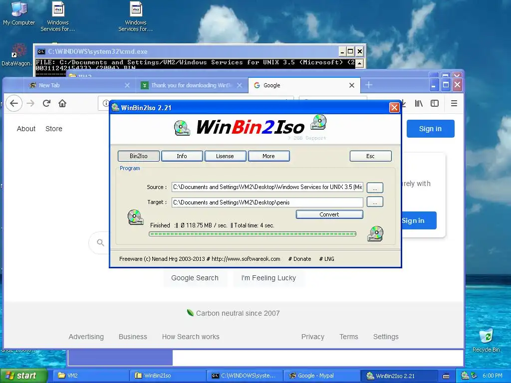This screenshot has height=383, width=511.
Task: Click Google Search button
Action: (195, 278)
